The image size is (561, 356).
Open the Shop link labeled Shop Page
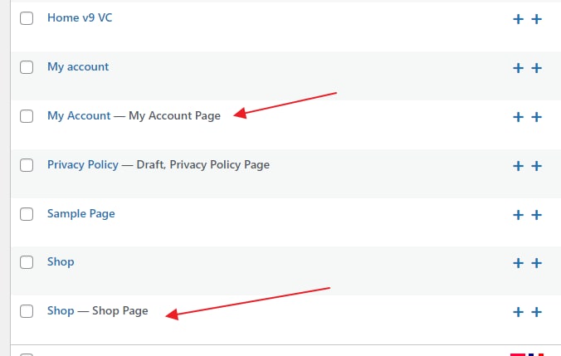tap(61, 311)
